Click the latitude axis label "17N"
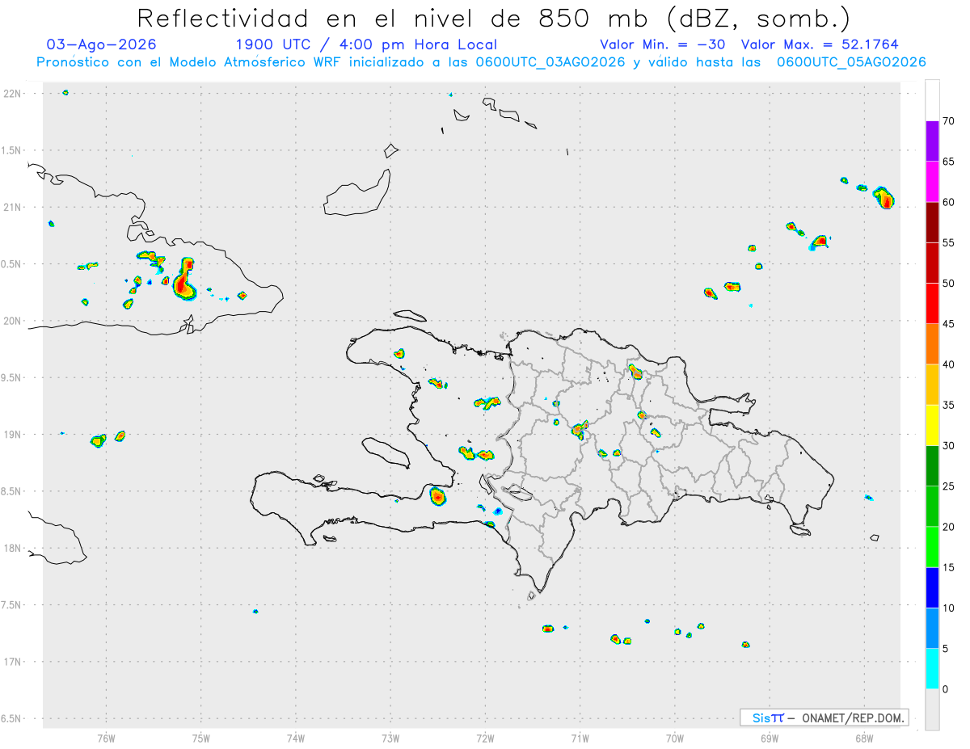 click(13, 662)
